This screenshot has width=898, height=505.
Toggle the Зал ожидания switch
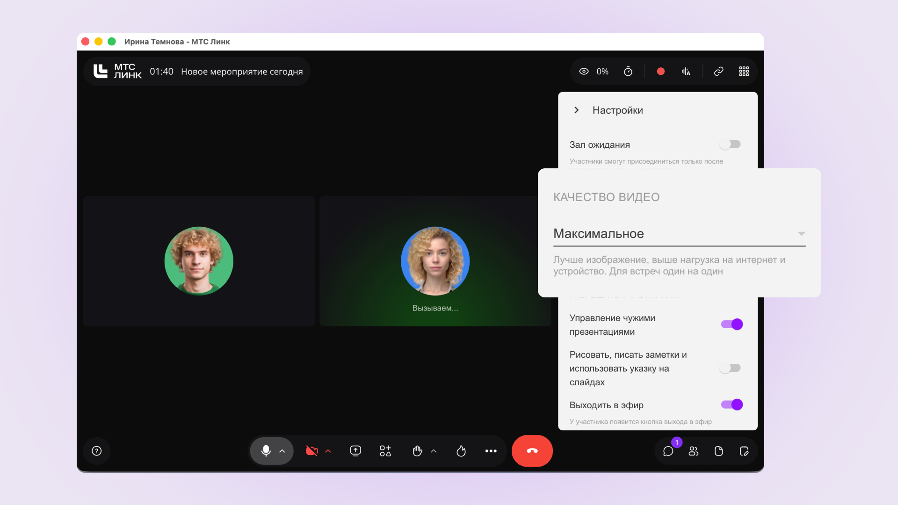(x=730, y=144)
